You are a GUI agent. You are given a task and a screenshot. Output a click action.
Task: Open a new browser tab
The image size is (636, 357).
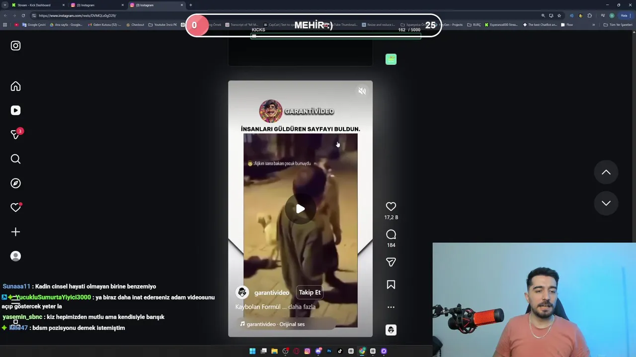(x=190, y=5)
